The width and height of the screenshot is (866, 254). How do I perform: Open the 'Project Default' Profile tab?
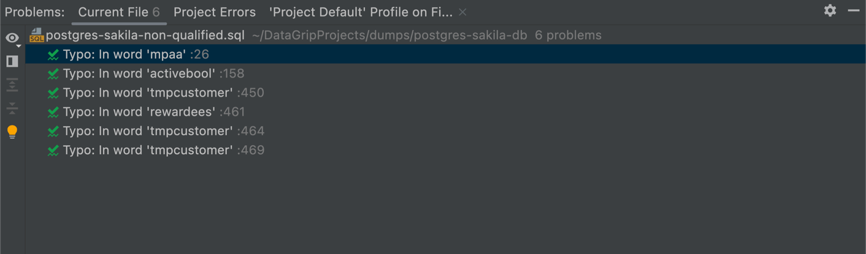click(361, 12)
